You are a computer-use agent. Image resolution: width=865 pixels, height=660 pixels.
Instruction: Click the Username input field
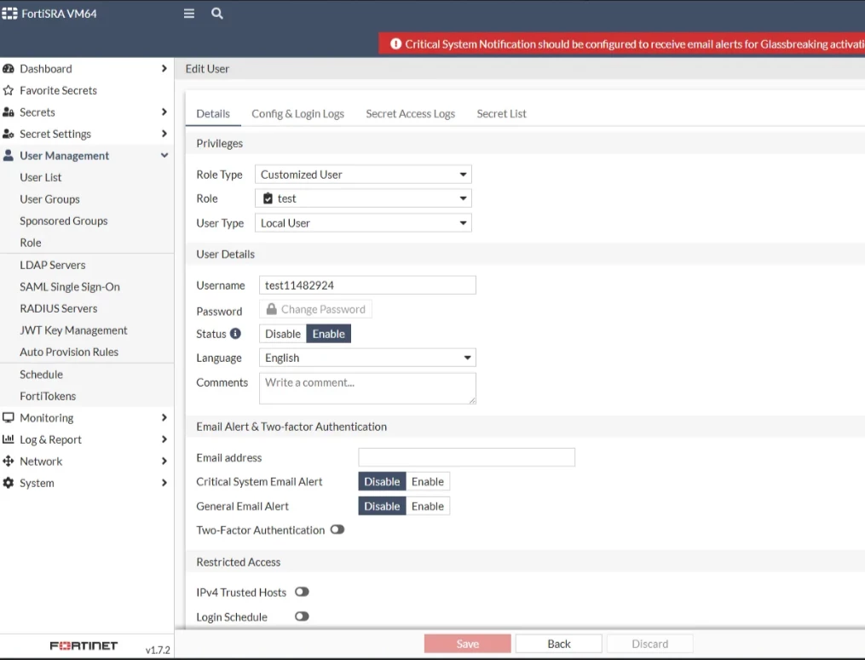(367, 285)
